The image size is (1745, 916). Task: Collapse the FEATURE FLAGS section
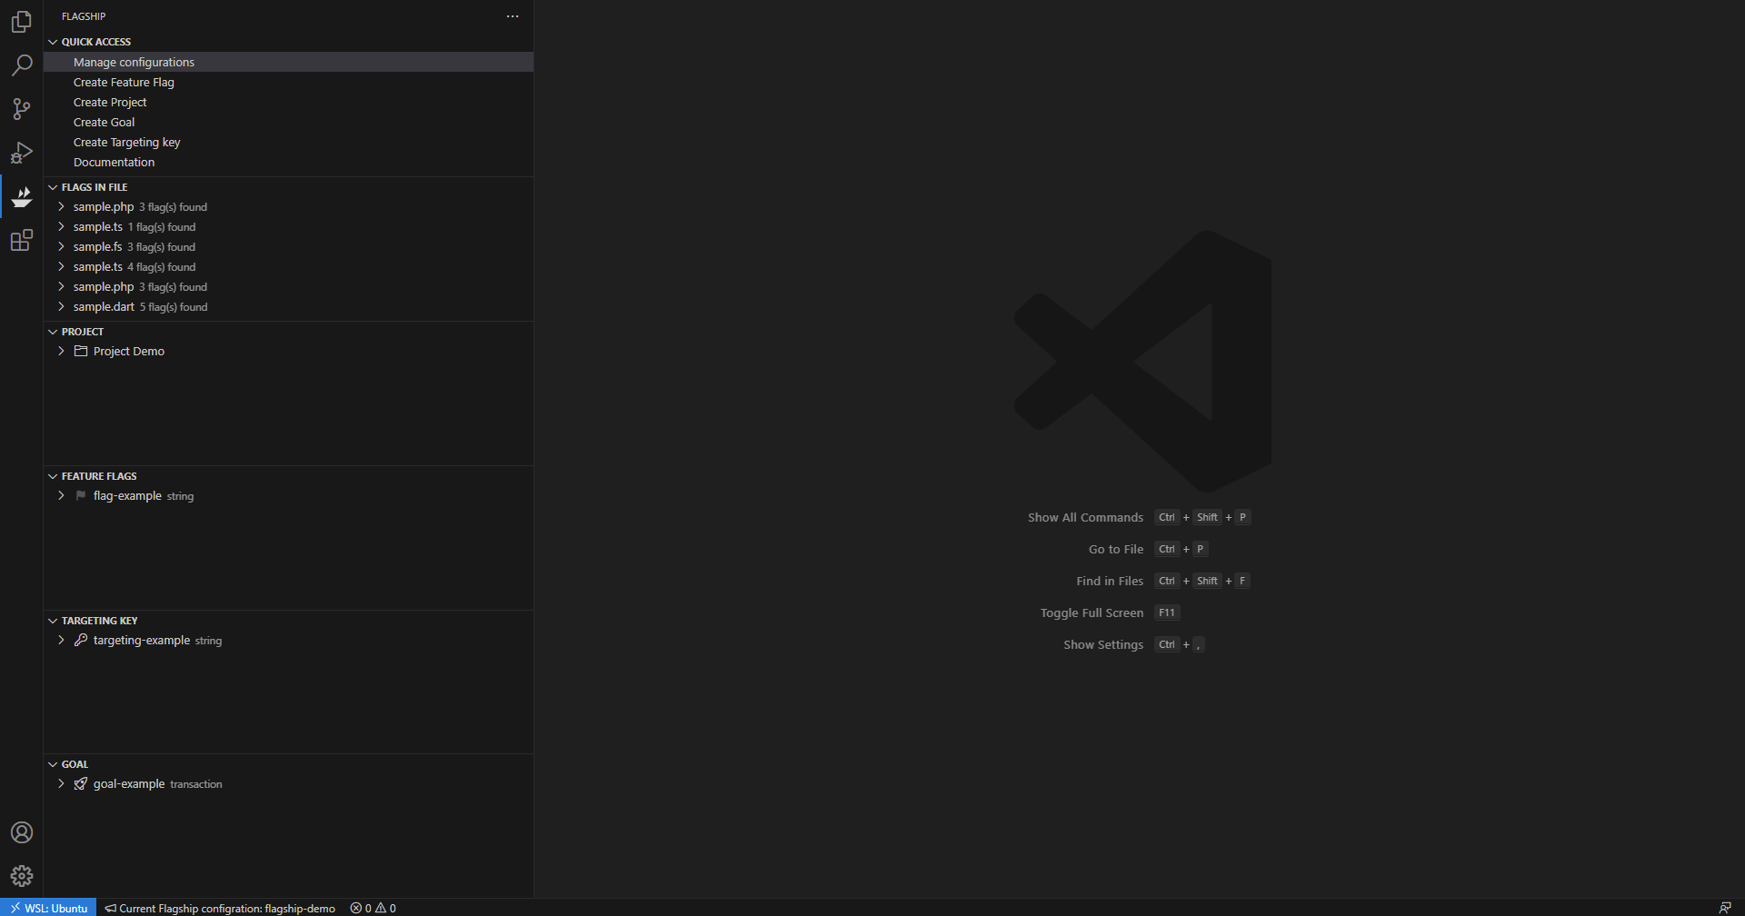tap(53, 476)
